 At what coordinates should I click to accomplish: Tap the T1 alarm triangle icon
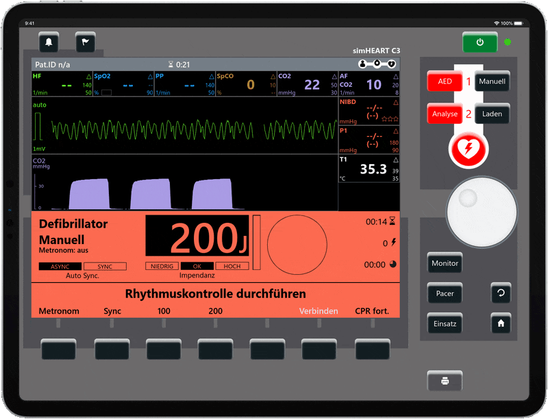point(396,160)
